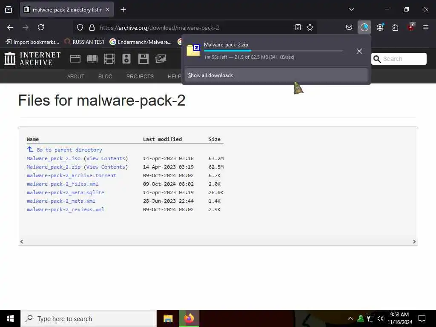This screenshot has width=436, height=327.
Task: Open the Texts book icon
Action: [92, 59]
